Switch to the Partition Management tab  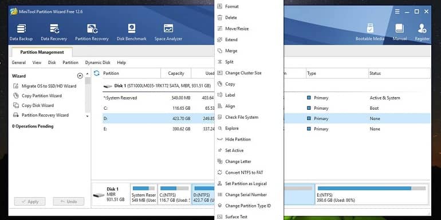pos(42,52)
